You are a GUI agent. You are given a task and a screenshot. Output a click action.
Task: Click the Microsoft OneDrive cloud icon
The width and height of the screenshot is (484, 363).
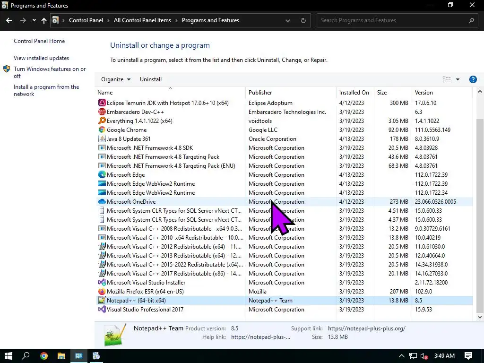tap(102, 201)
